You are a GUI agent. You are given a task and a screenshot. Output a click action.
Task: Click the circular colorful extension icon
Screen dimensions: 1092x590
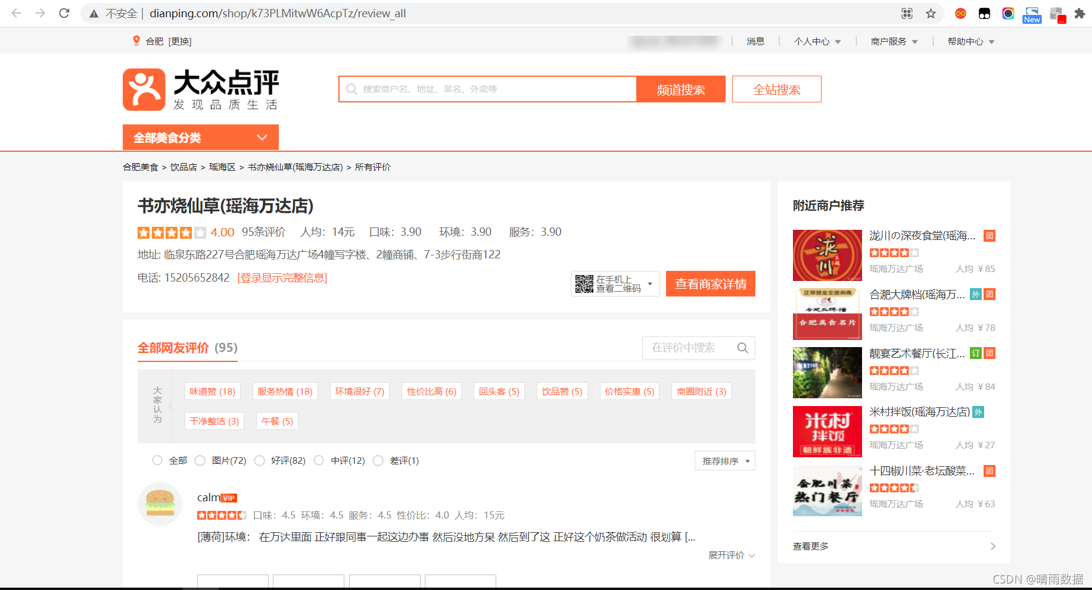(x=1008, y=13)
